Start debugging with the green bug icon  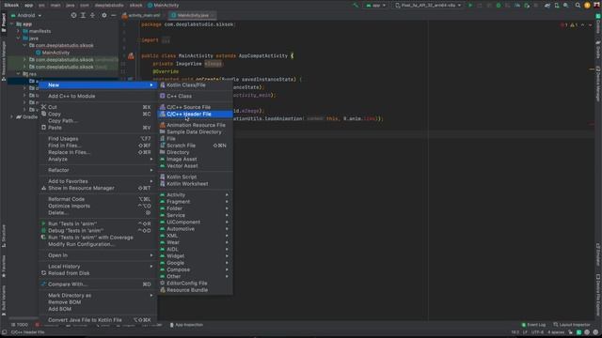coord(499,6)
